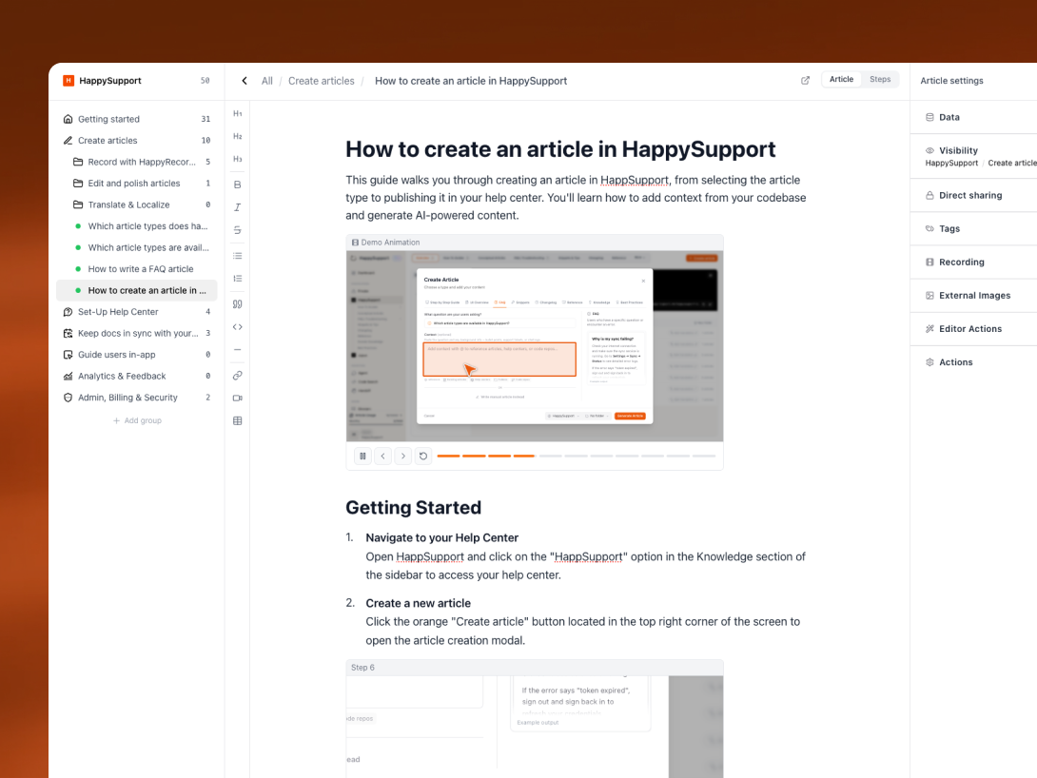Pause the demo animation
The image size is (1037, 778).
(362, 457)
